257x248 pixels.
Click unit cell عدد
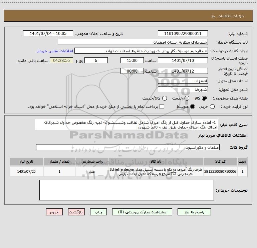pos(92,171)
